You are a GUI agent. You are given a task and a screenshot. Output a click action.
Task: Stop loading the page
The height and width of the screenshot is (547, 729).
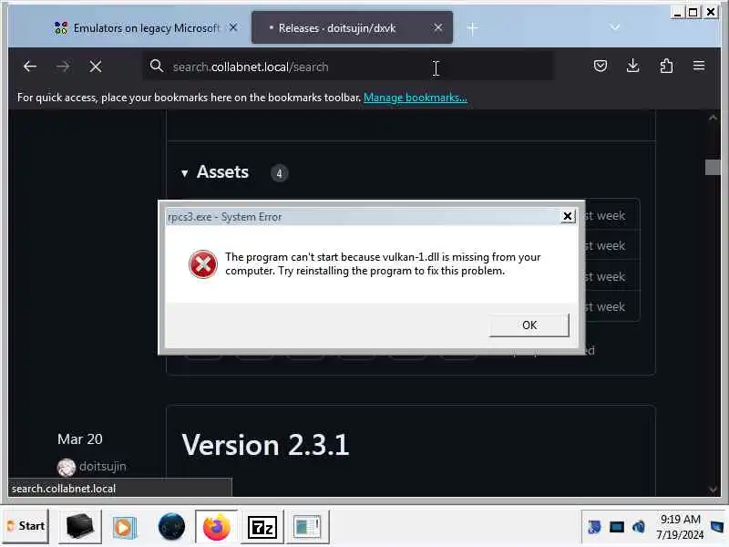[x=96, y=67]
